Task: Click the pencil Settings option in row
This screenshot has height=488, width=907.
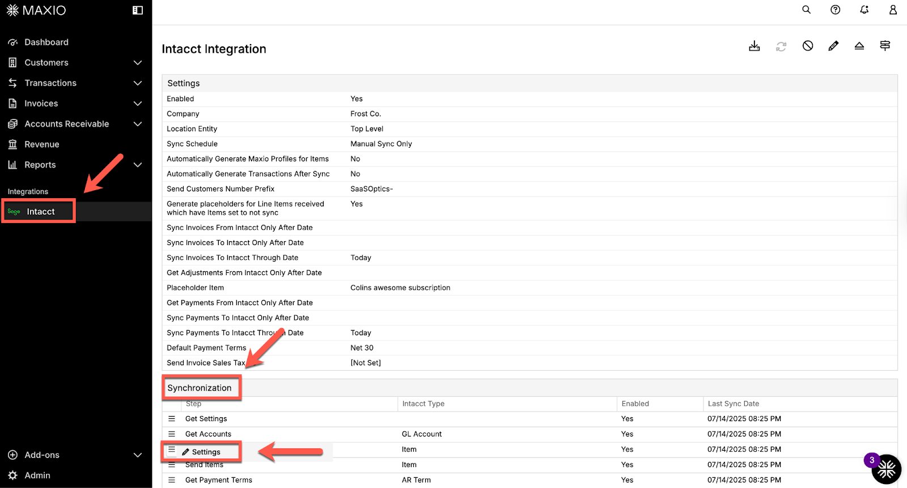Action: point(201,452)
